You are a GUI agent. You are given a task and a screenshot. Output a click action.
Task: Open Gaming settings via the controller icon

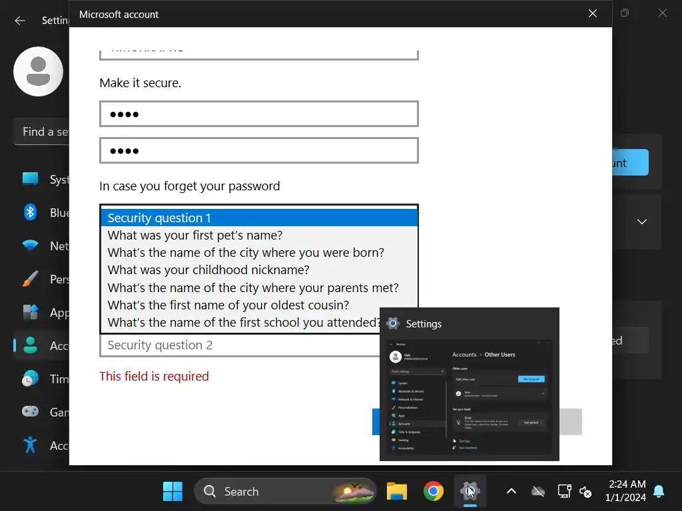pos(30,411)
